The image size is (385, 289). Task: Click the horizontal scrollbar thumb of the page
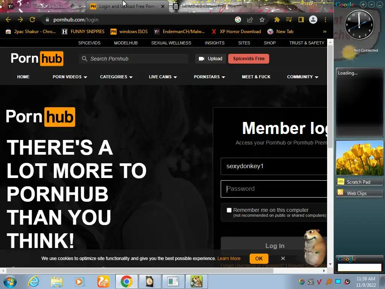[x=140, y=271]
